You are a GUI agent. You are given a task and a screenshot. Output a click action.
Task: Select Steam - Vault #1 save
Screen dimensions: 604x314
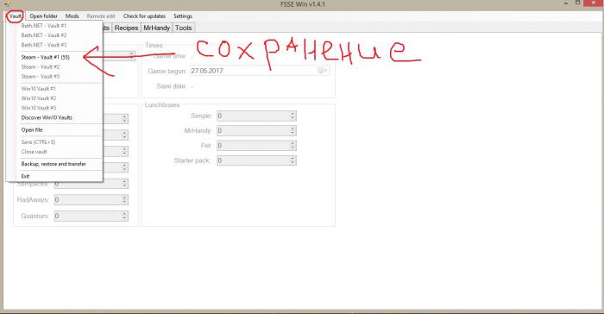tap(46, 58)
